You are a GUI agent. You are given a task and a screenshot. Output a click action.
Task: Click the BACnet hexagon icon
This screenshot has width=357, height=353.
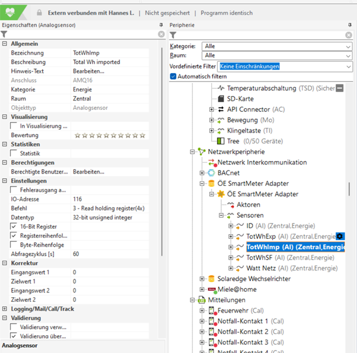point(211,173)
